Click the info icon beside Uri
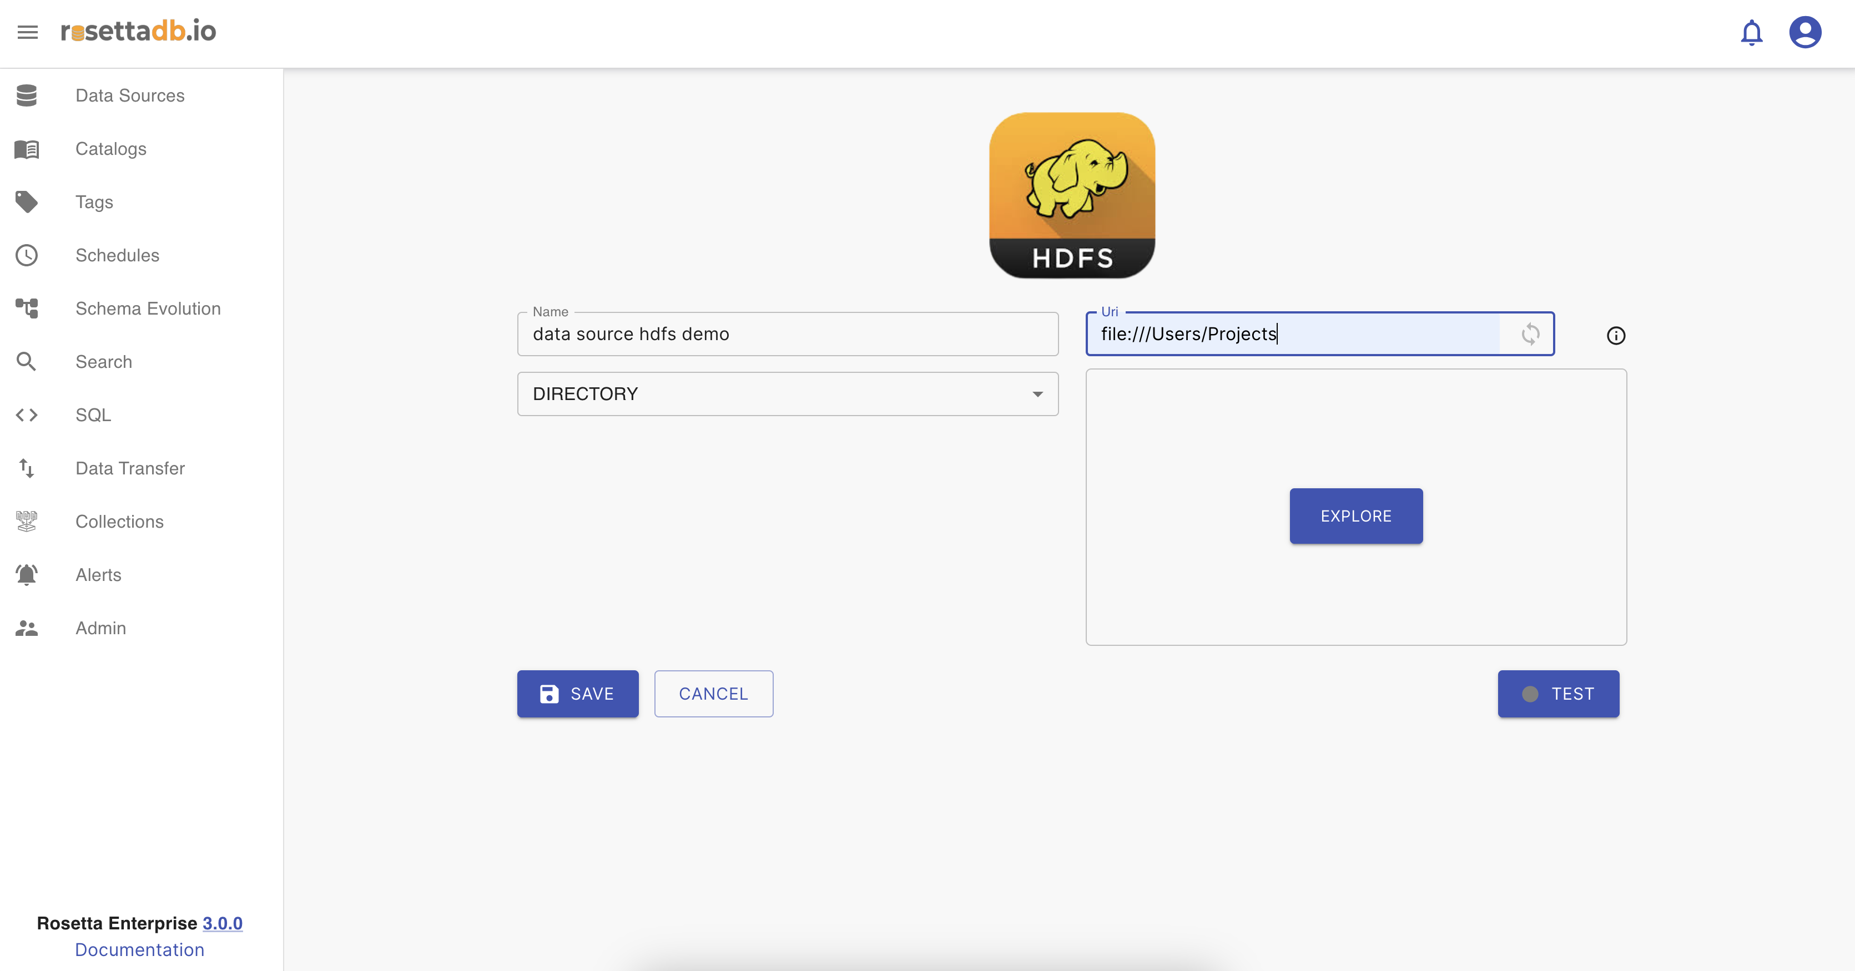Viewport: 1855px width, 971px height. tap(1615, 336)
